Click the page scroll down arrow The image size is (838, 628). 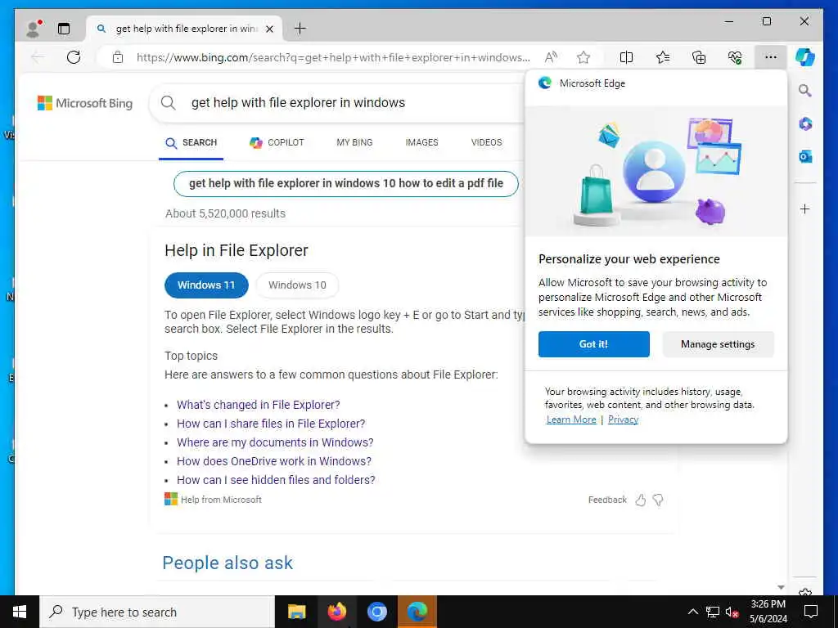[x=781, y=587]
